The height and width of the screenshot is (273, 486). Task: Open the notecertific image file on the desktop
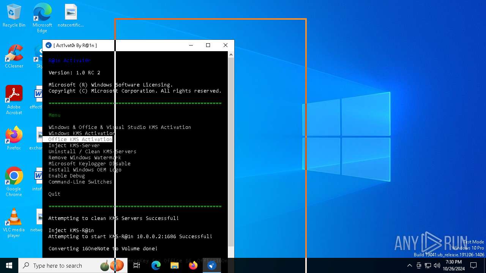pyautogui.click(x=71, y=16)
